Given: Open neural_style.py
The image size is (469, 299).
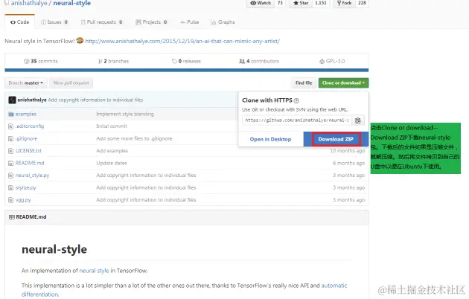Looking at the screenshot, I should click(x=32, y=176).
